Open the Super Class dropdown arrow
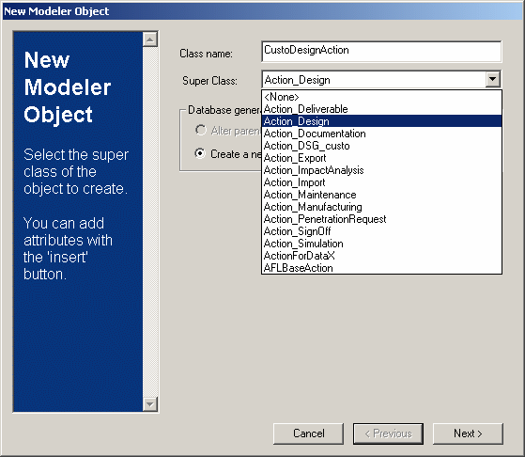The image size is (525, 457). [493, 80]
